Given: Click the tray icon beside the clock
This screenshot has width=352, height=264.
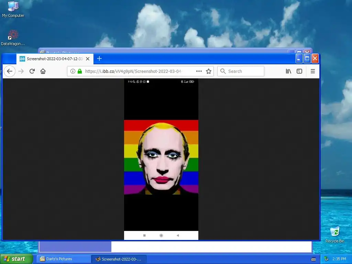Looking at the screenshot, I should (x=327, y=259).
